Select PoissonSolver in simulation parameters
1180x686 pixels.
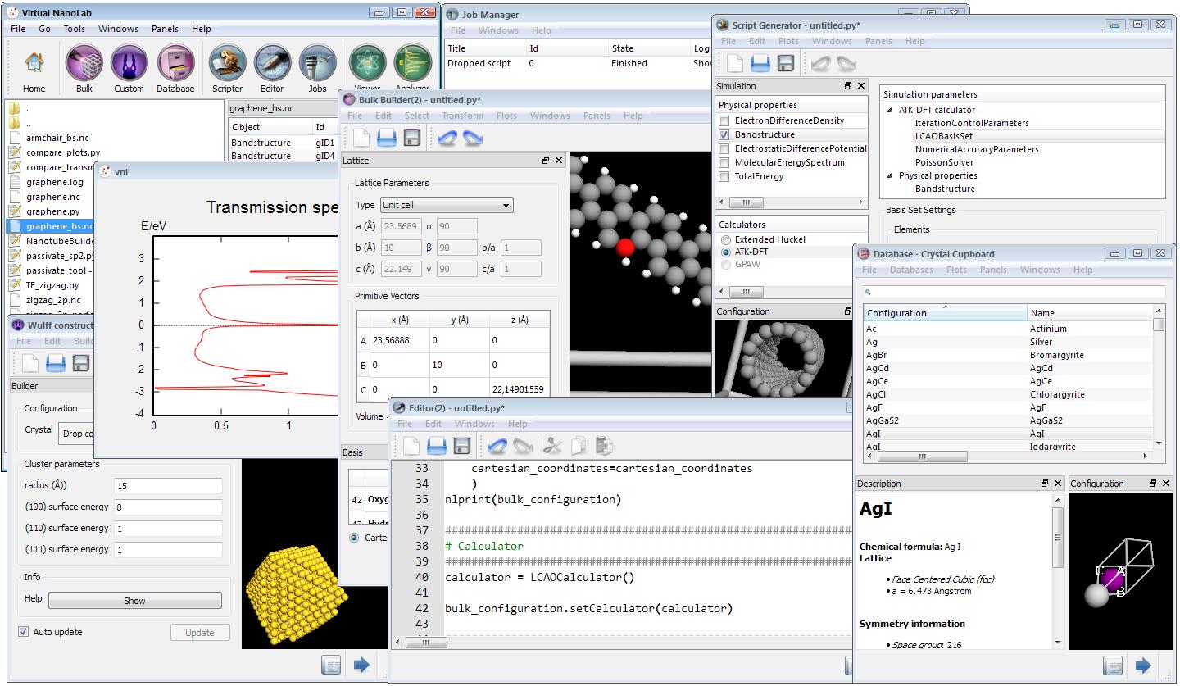click(x=945, y=162)
